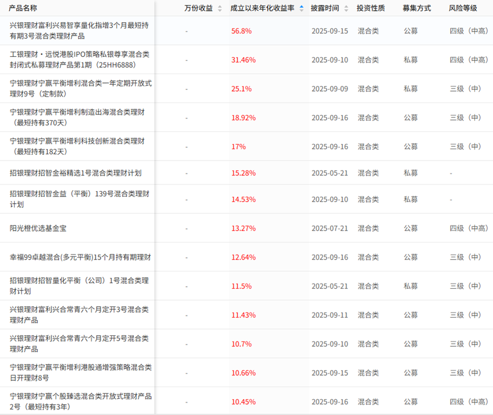This screenshot has width=493, height=415.
Task: Click the 10.66% yield value
Action: (x=243, y=372)
